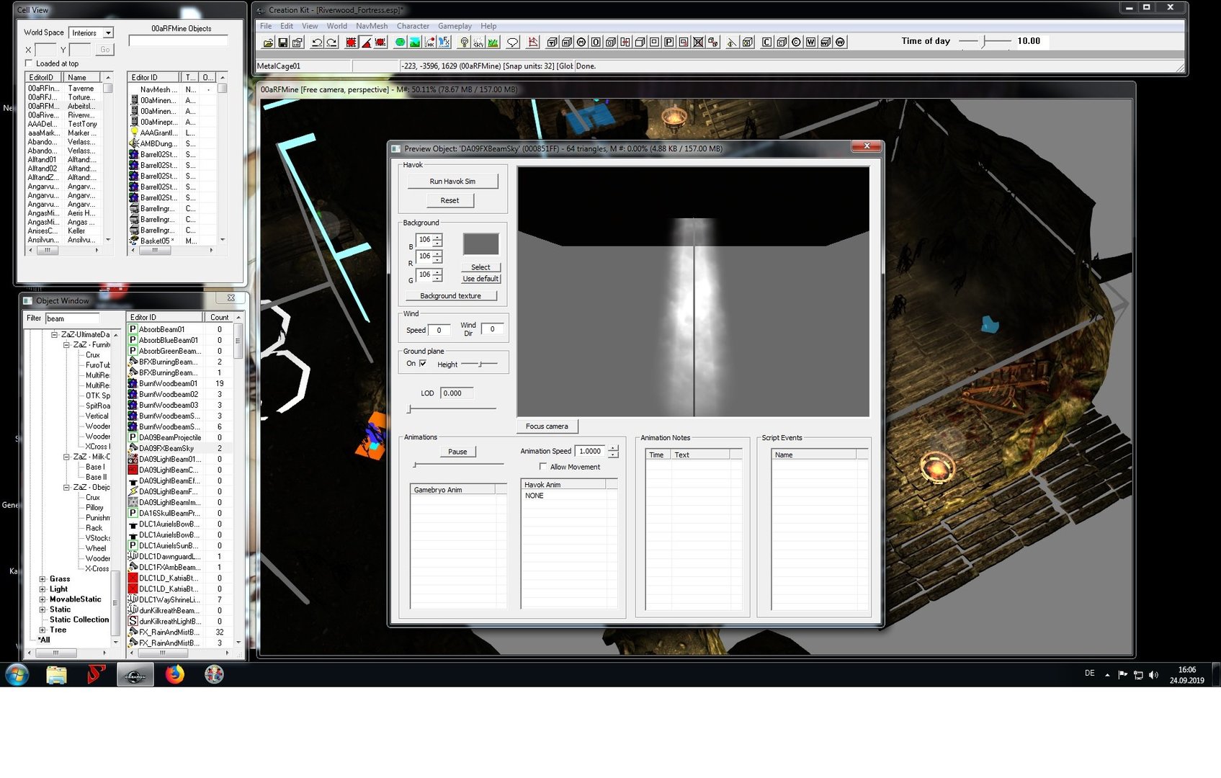Click the boxed O toolbar icon
Viewport: 1221px width, 778px height.
pos(596,43)
